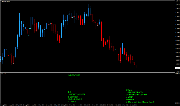Click the 'WICHTIG:WICKS!' note
180x106 pixels.
pos(77,94)
